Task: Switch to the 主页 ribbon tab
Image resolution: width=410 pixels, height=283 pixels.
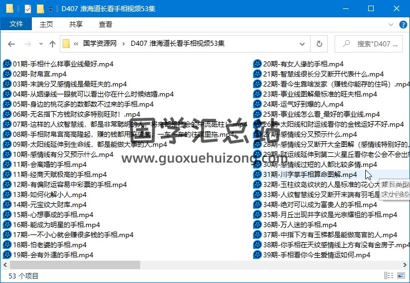Action: (46, 25)
